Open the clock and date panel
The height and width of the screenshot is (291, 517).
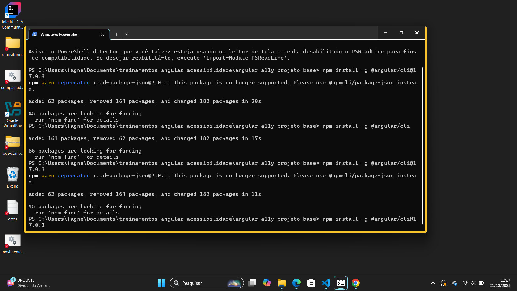click(500, 283)
